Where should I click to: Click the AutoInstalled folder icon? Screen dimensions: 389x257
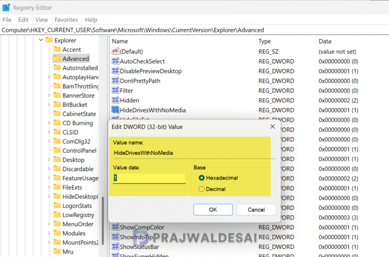[57, 67]
